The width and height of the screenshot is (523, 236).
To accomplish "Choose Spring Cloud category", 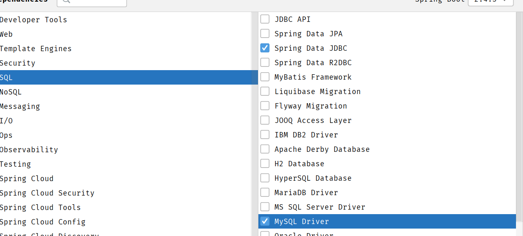I will click(126, 178).
